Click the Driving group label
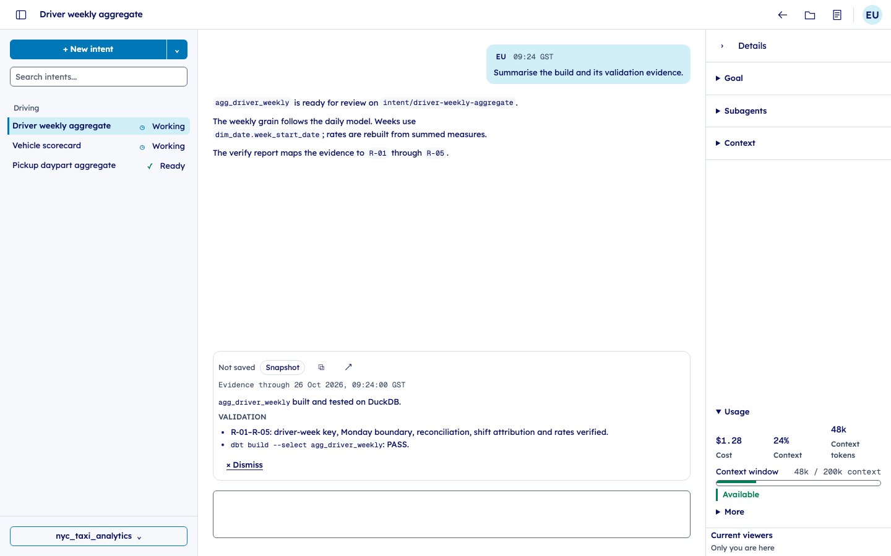This screenshot has height=556, width=891. coord(27,108)
